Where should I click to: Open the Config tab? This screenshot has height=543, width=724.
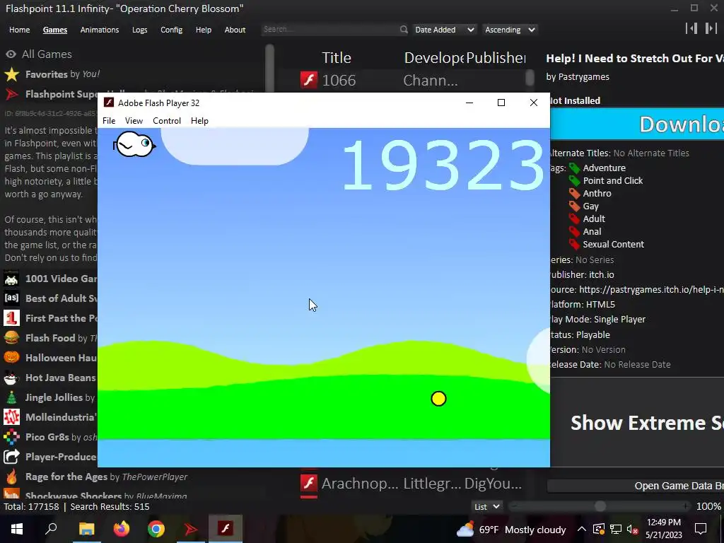coord(171,30)
